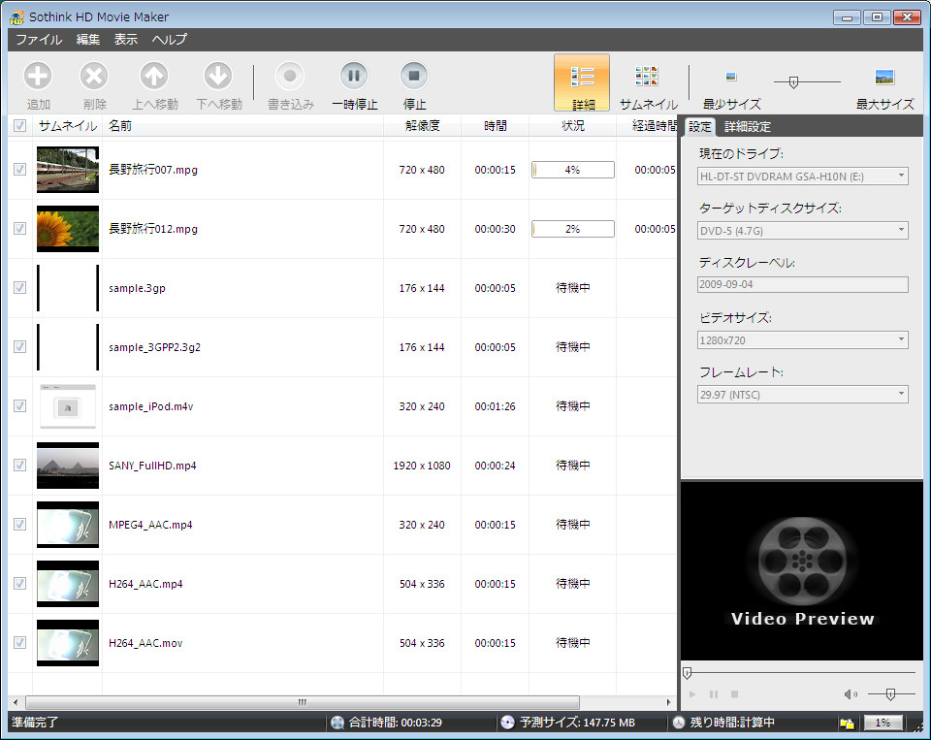Open the ファイル menu
931x740 pixels.
click(x=39, y=39)
